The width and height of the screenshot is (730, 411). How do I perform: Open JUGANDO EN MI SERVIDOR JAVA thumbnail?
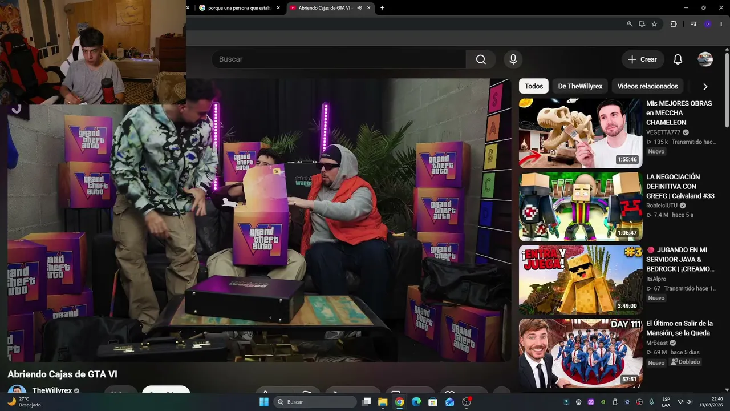click(581, 280)
